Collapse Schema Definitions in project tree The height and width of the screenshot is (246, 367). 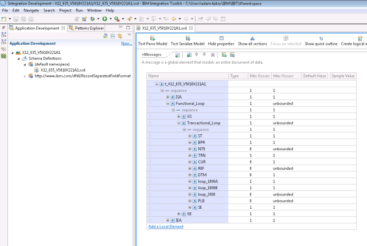(18, 58)
